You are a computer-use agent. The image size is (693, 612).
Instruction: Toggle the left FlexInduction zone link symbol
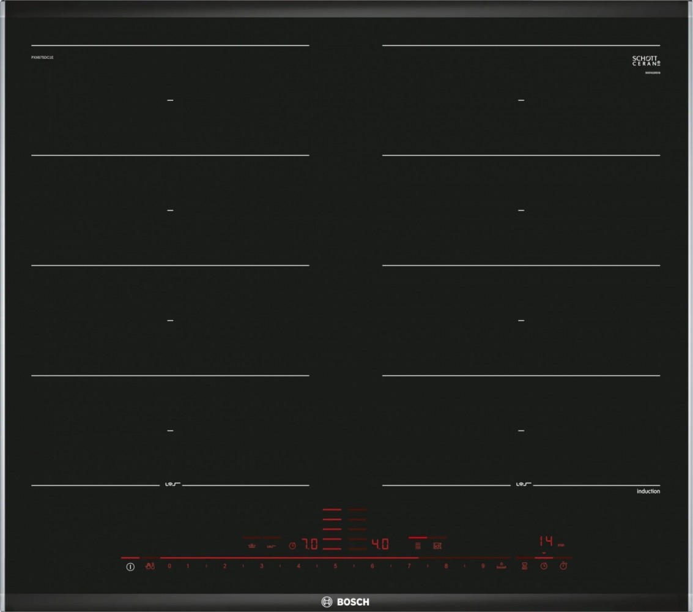point(171,485)
